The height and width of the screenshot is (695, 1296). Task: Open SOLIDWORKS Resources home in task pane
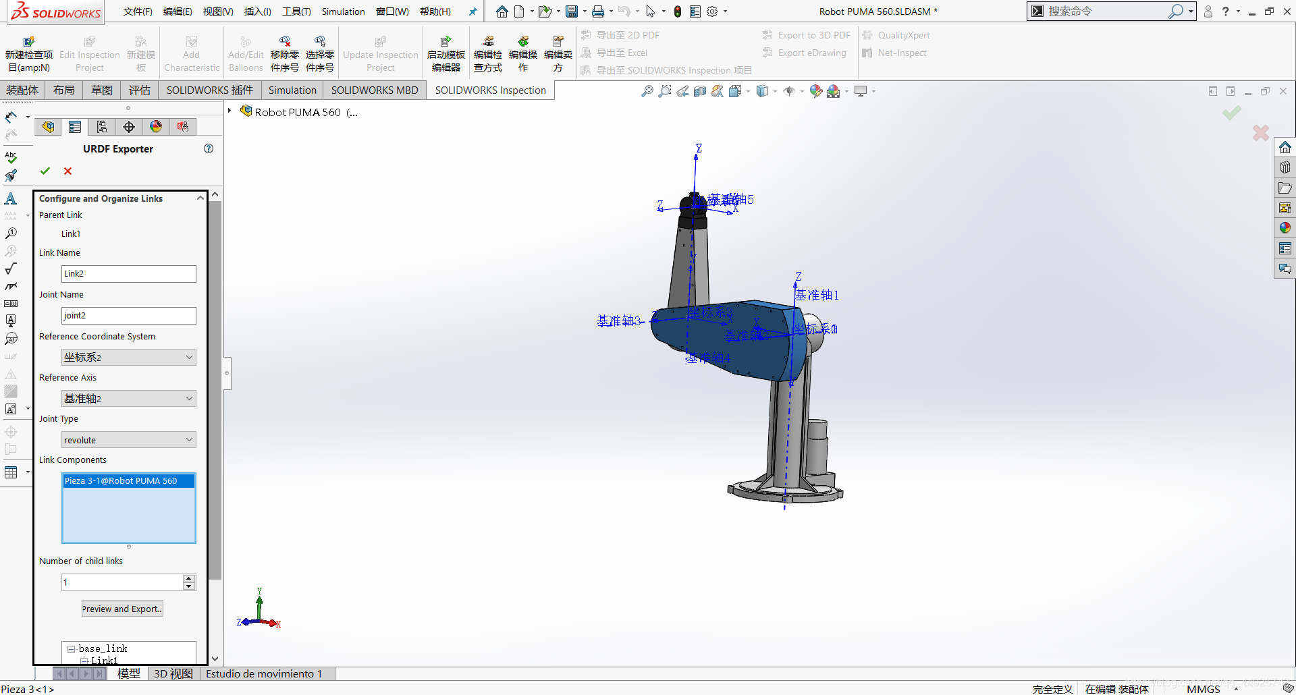tap(1285, 147)
